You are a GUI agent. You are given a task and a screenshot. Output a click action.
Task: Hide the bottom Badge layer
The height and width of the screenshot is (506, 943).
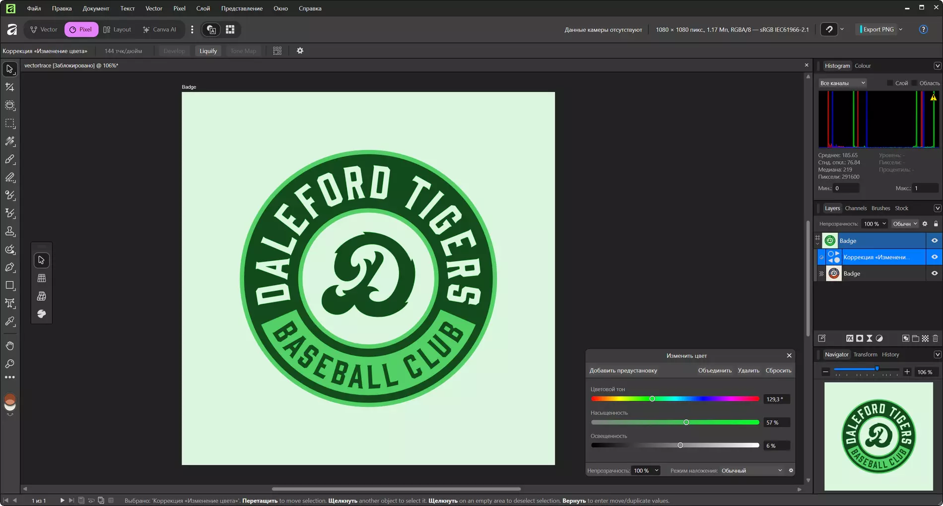(935, 273)
